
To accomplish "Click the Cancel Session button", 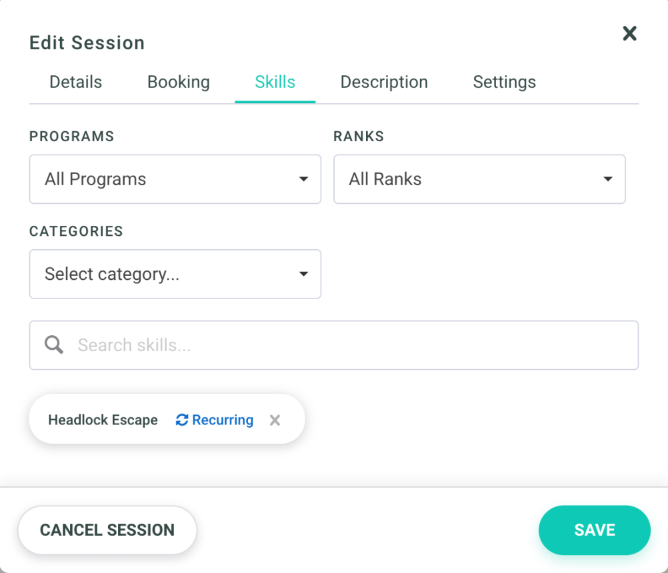I will 107,530.
